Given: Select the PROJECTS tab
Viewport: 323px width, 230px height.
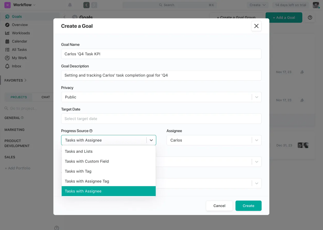Looking at the screenshot, I should [x=18, y=97].
